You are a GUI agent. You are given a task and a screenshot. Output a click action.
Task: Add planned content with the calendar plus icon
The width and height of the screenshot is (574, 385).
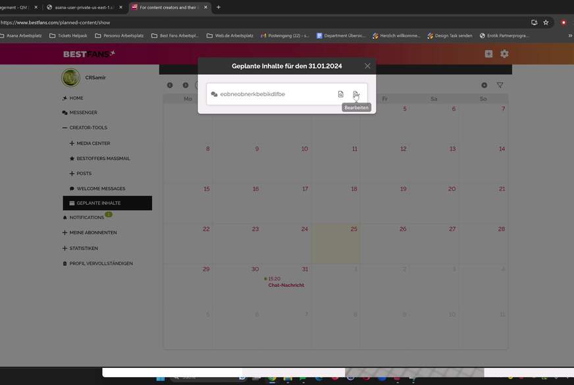click(484, 85)
